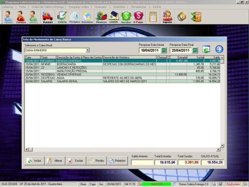
Task: Open the green Receber icon
Action: point(126,17)
